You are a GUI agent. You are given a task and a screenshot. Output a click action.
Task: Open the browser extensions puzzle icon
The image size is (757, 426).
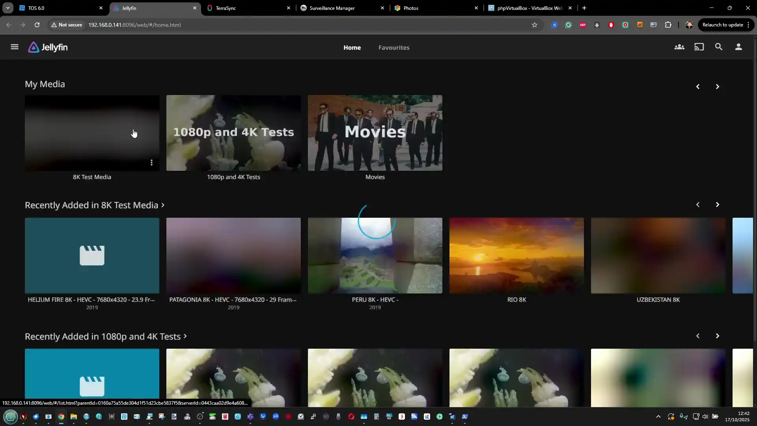coord(668,25)
